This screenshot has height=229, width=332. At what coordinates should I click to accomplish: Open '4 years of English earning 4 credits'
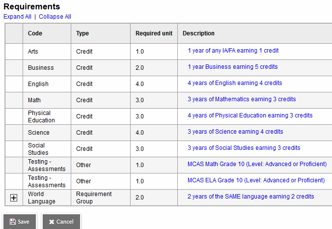(x=235, y=83)
